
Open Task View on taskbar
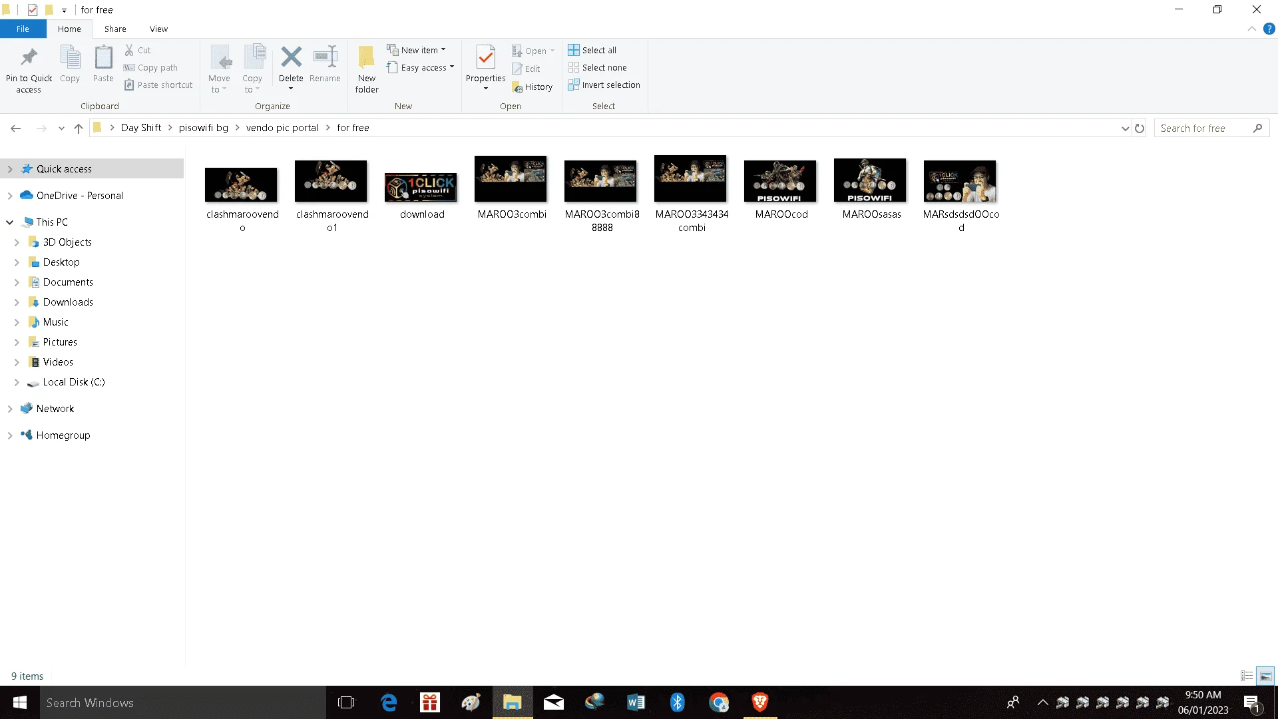pos(346,702)
